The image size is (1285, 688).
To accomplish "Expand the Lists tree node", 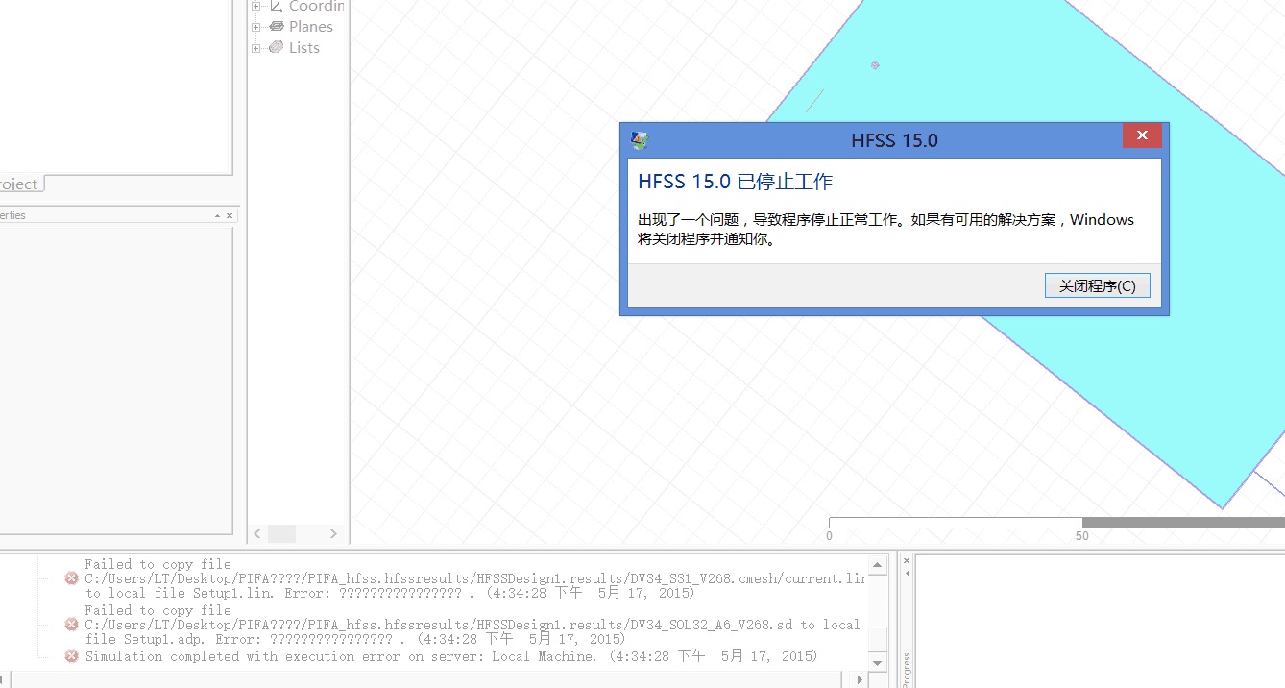I will click(256, 48).
